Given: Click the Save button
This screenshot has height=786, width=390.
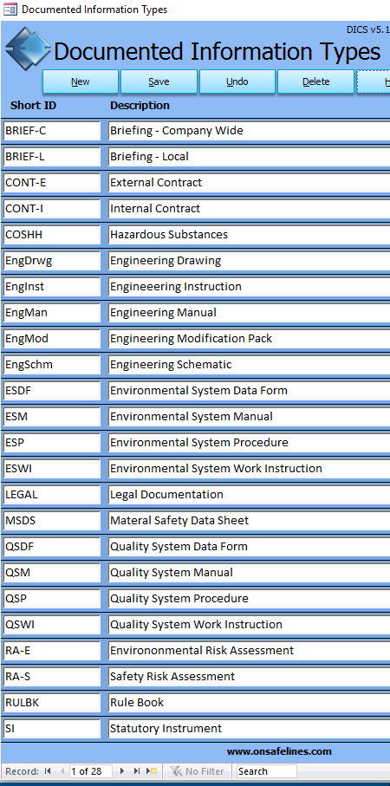Looking at the screenshot, I should point(159,81).
